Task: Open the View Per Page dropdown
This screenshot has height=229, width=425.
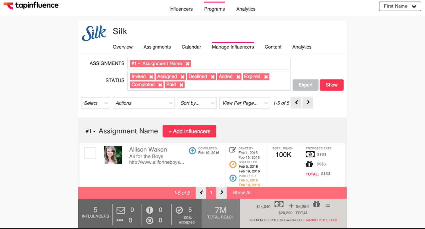Action: point(244,103)
